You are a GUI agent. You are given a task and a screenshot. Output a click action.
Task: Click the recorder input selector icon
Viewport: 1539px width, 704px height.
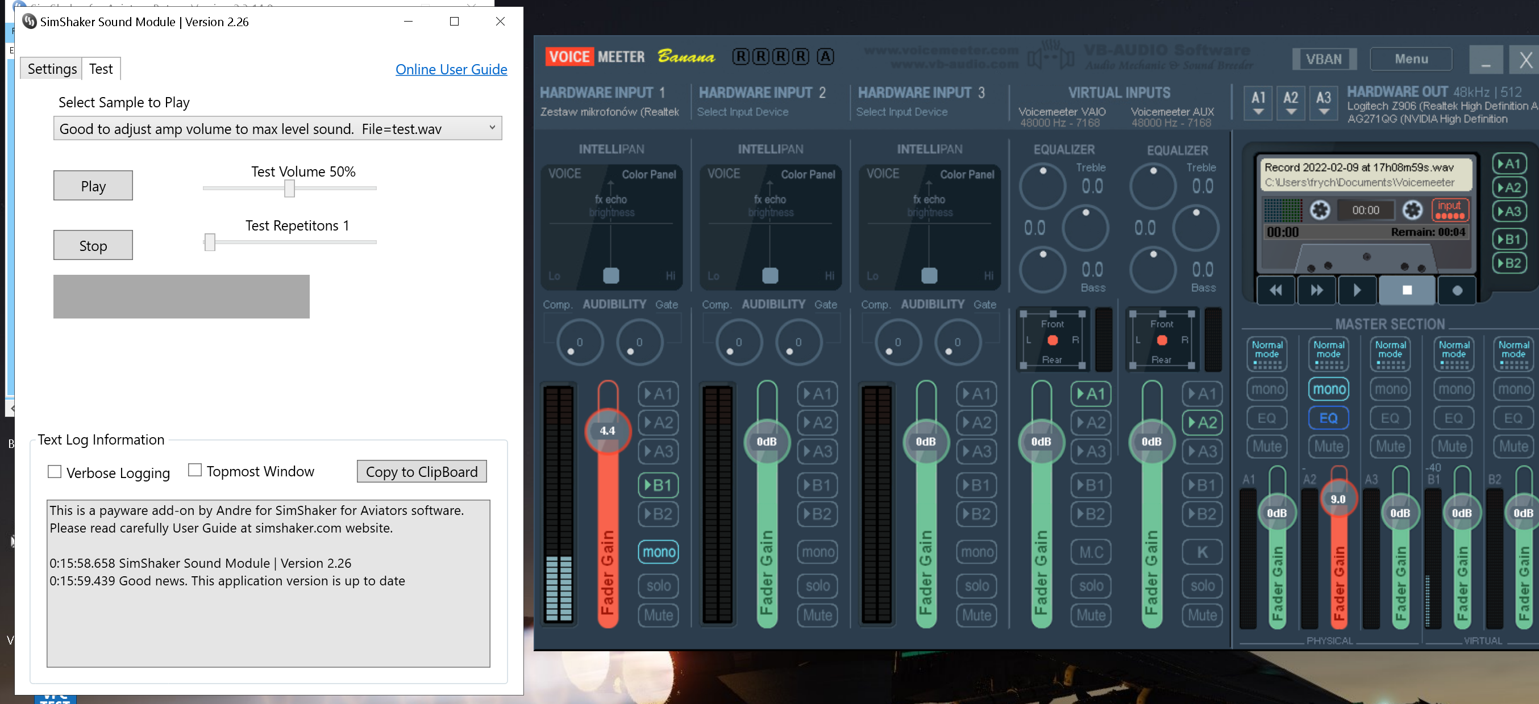(1449, 209)
